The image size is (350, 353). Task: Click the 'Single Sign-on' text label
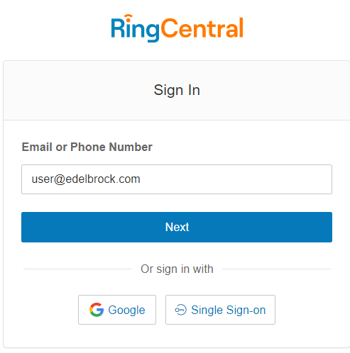[229, 310]
